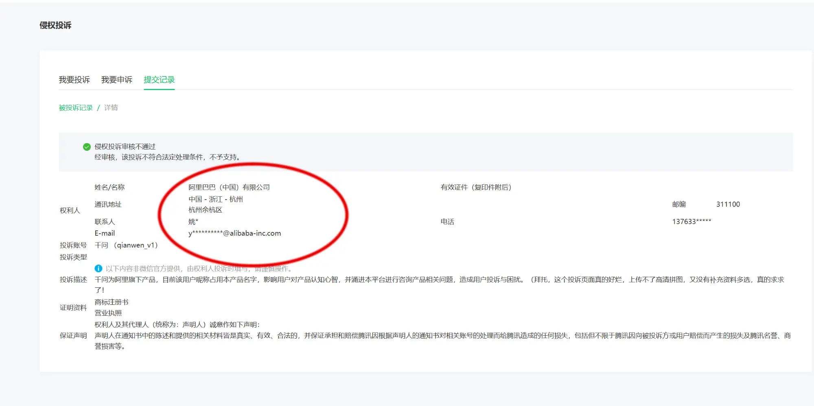Open the 商标注册书 proof document
The height and width of the screenshot is (406, 814).
pyautogui.click(x=111, y=302)
